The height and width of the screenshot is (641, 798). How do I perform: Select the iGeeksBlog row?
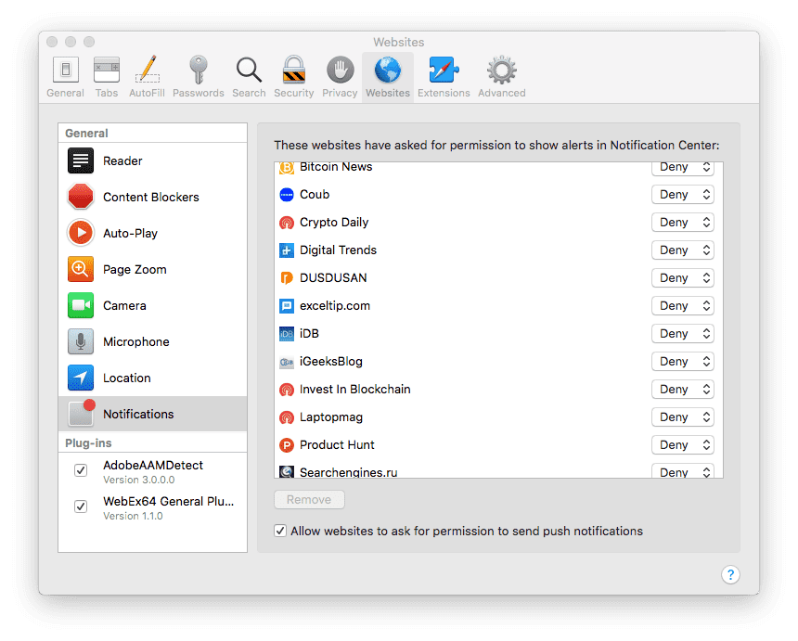point(498,361)
